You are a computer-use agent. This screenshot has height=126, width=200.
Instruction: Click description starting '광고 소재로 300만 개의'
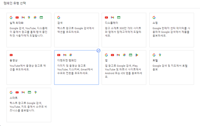(123, 32)
